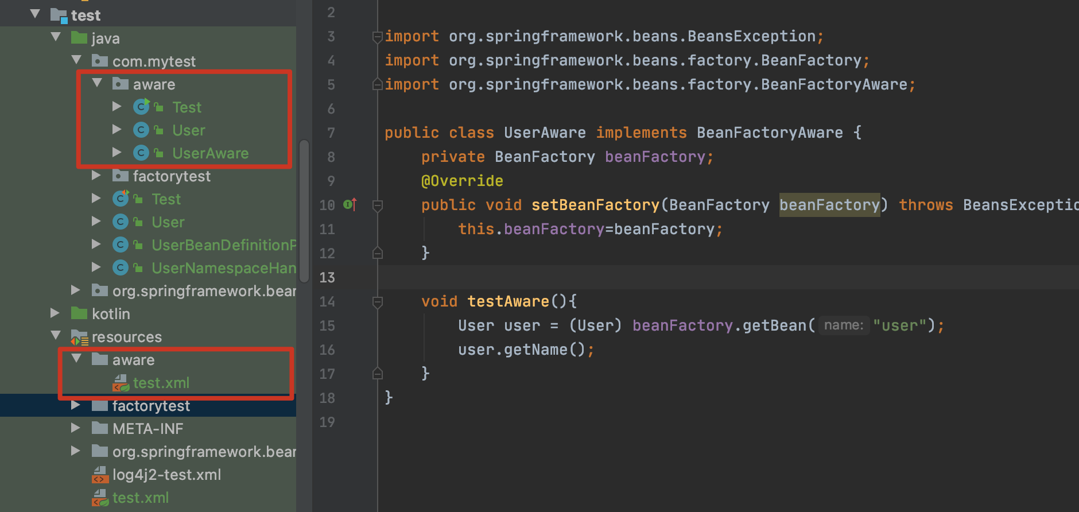Click fold end marker on line 5
Image resolution: width=1079 pixels, height=512 pixels.
pyautogui.click(x=378, y=84)
